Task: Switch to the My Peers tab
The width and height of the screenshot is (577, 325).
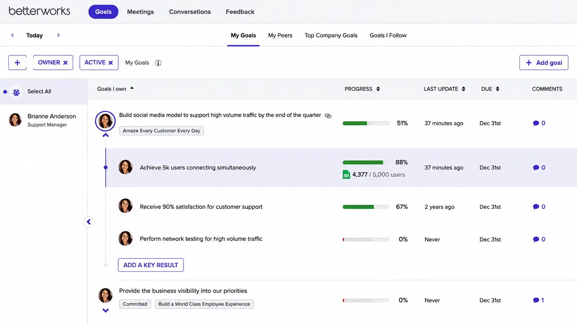Action: [280, 35]
